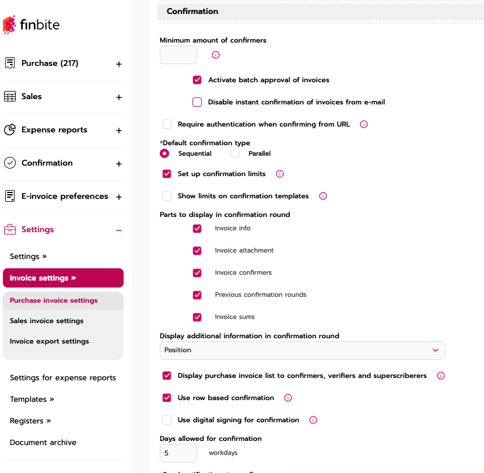Expand the Purchase menu with plus
Screen dimensions: 484x473
pos(119,64)
